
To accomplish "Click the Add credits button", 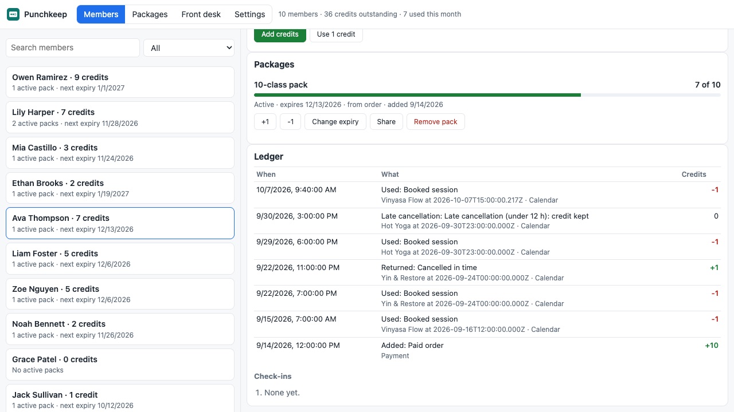I will [x=280, y=34].
